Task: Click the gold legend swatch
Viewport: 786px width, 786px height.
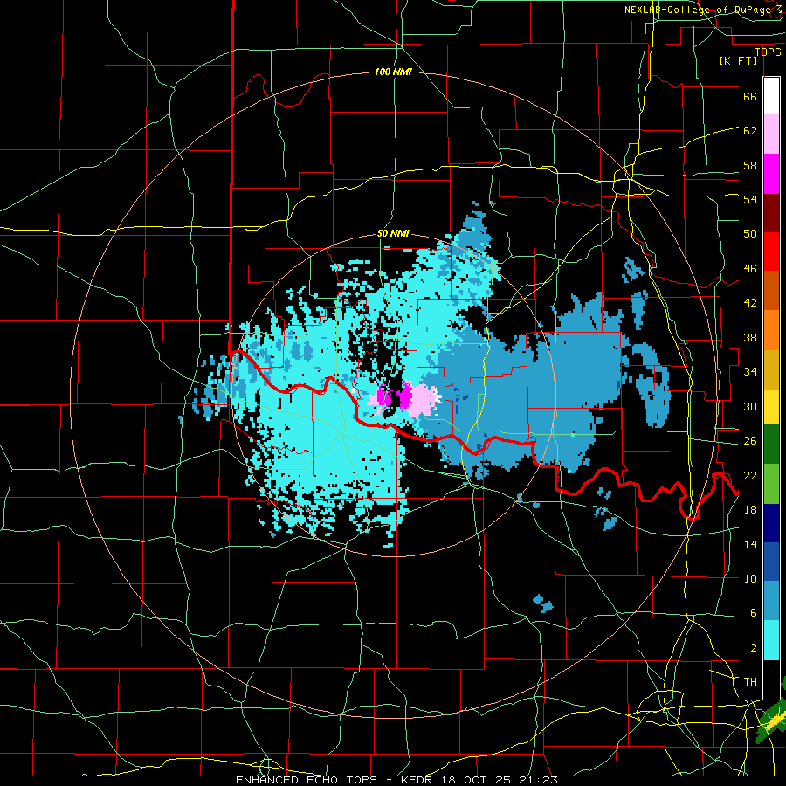Action: point(771,370)
